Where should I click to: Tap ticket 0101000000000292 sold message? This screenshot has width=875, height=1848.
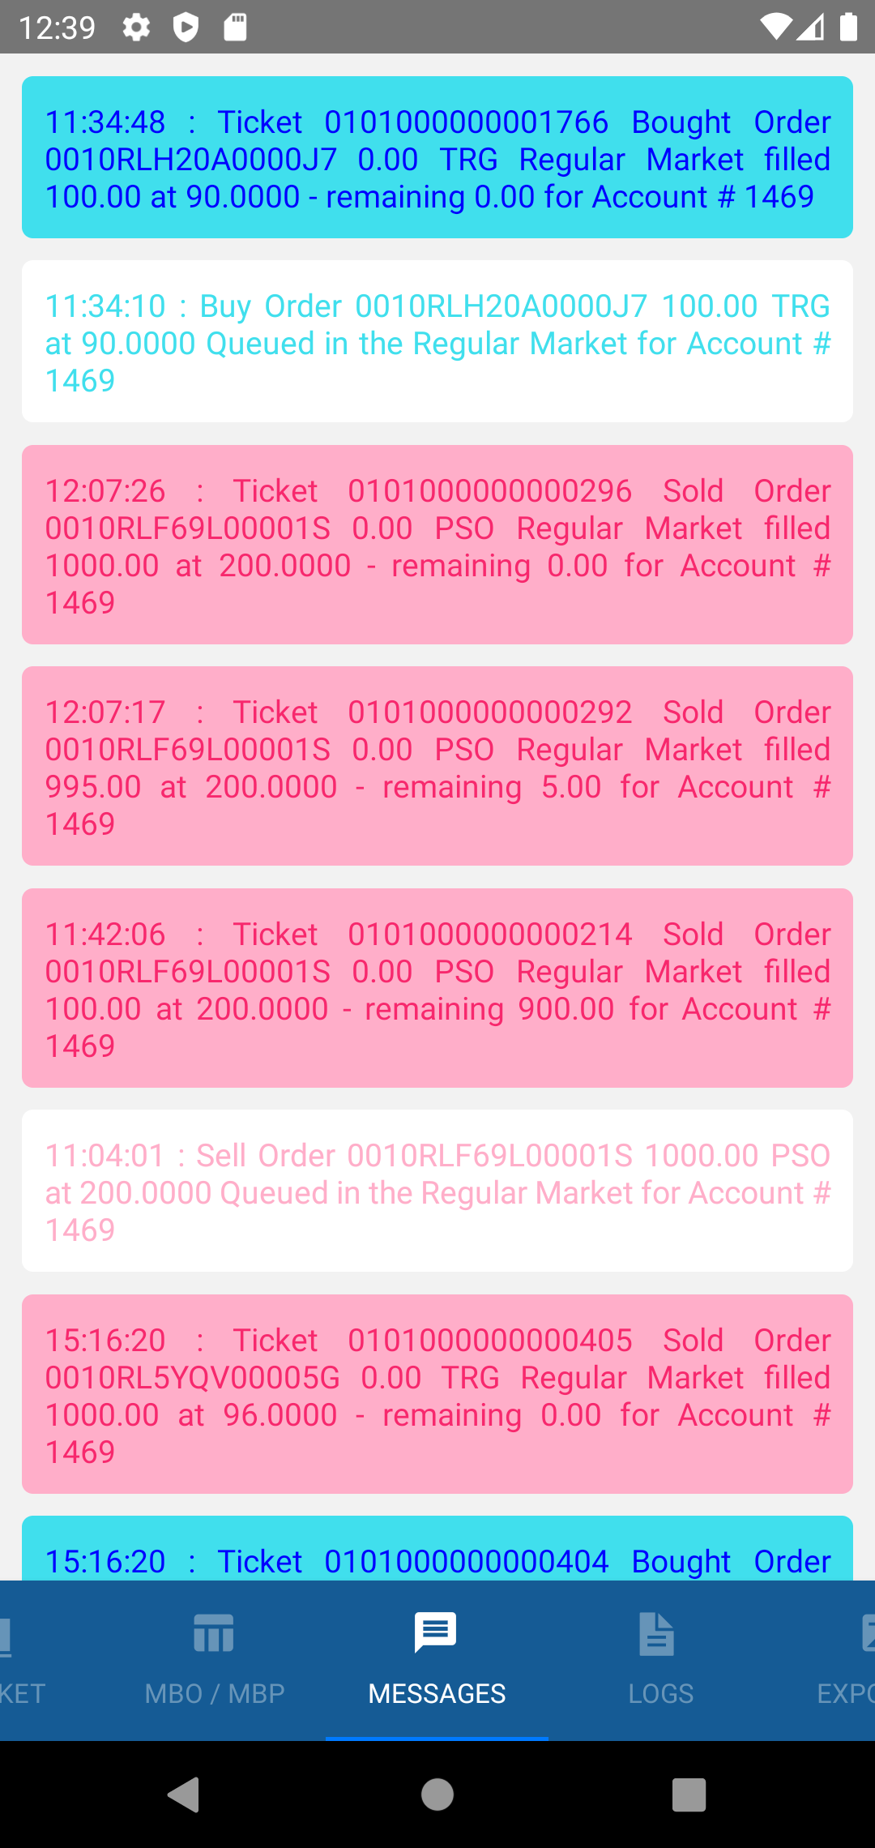click(437, 766)
